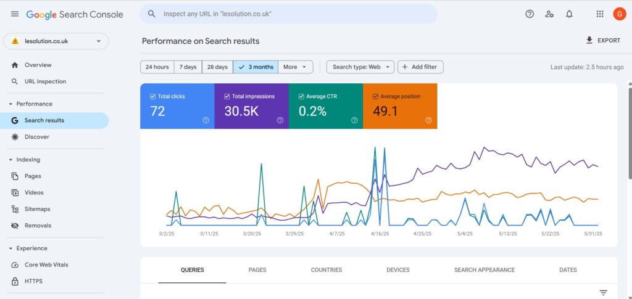Collapse the Indexing section
The width and height of the screenshot is (632, 299).
10,160
